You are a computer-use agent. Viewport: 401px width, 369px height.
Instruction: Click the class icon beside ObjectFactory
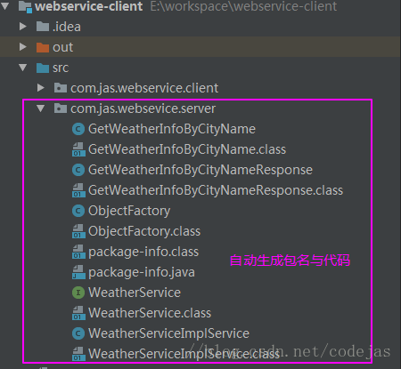78,211
